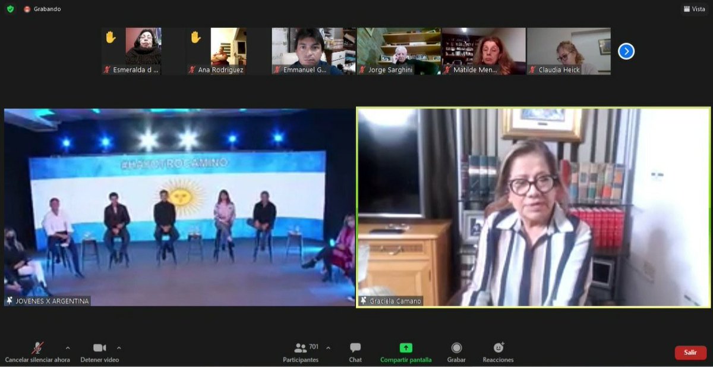Open the Chat panel
The width and height of the screenshot is (713, 367).
(355, 352)
